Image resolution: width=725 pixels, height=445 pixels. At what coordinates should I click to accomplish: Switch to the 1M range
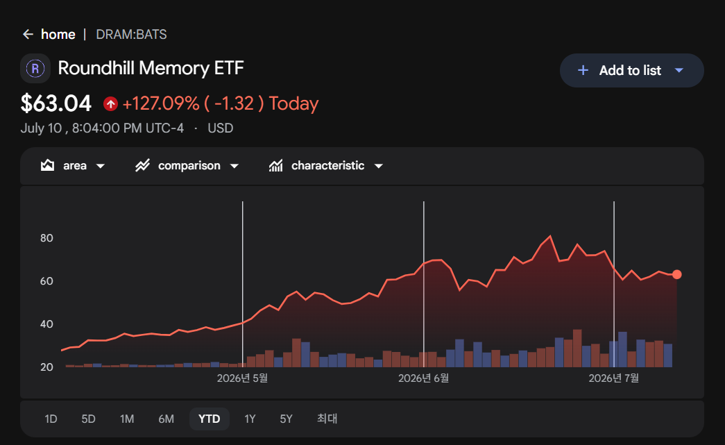(x=127, y=419)
